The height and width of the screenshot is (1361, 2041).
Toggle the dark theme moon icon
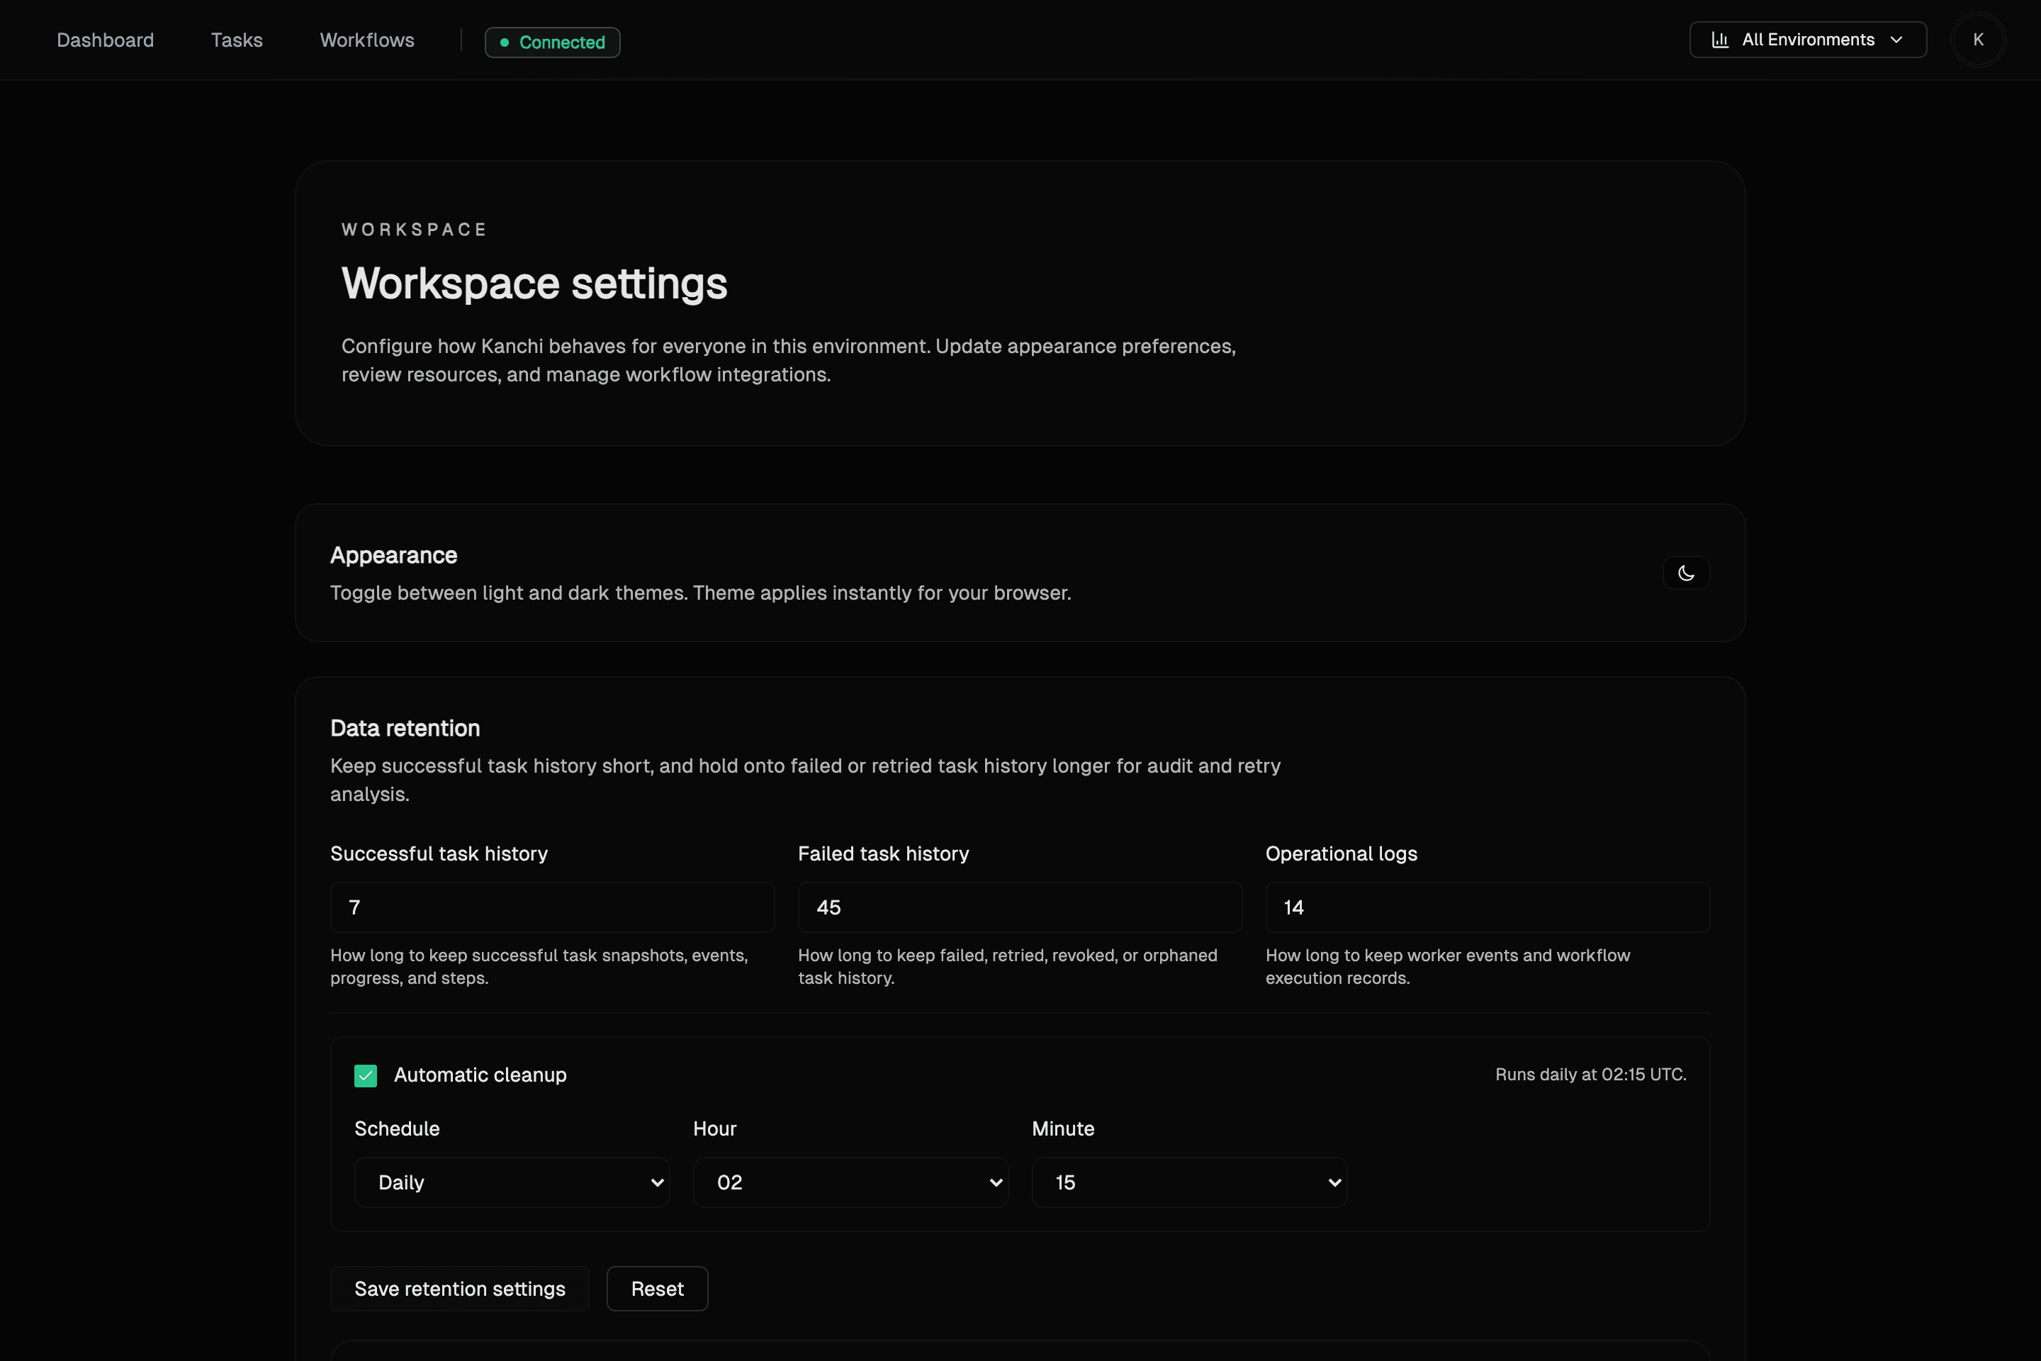tap(1686, 573)
